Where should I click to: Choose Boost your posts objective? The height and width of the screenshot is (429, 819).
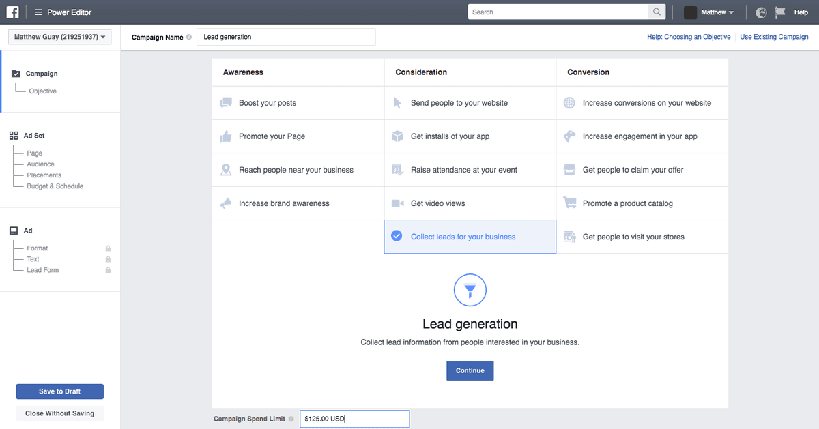[298, 103]
